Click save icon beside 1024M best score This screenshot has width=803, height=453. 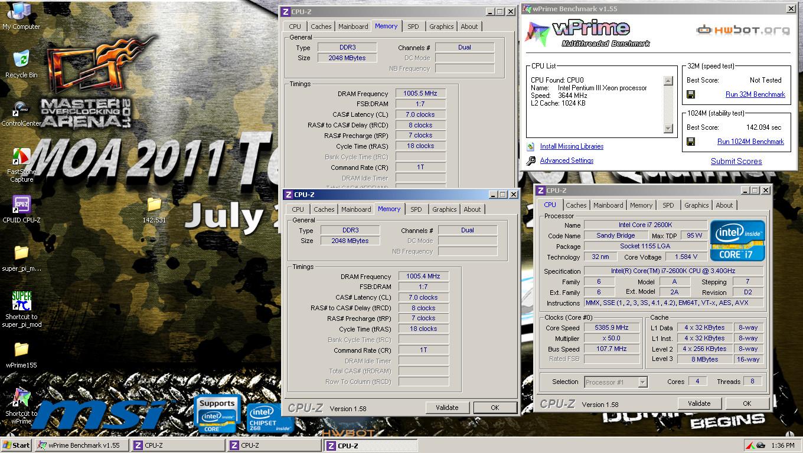691,142
